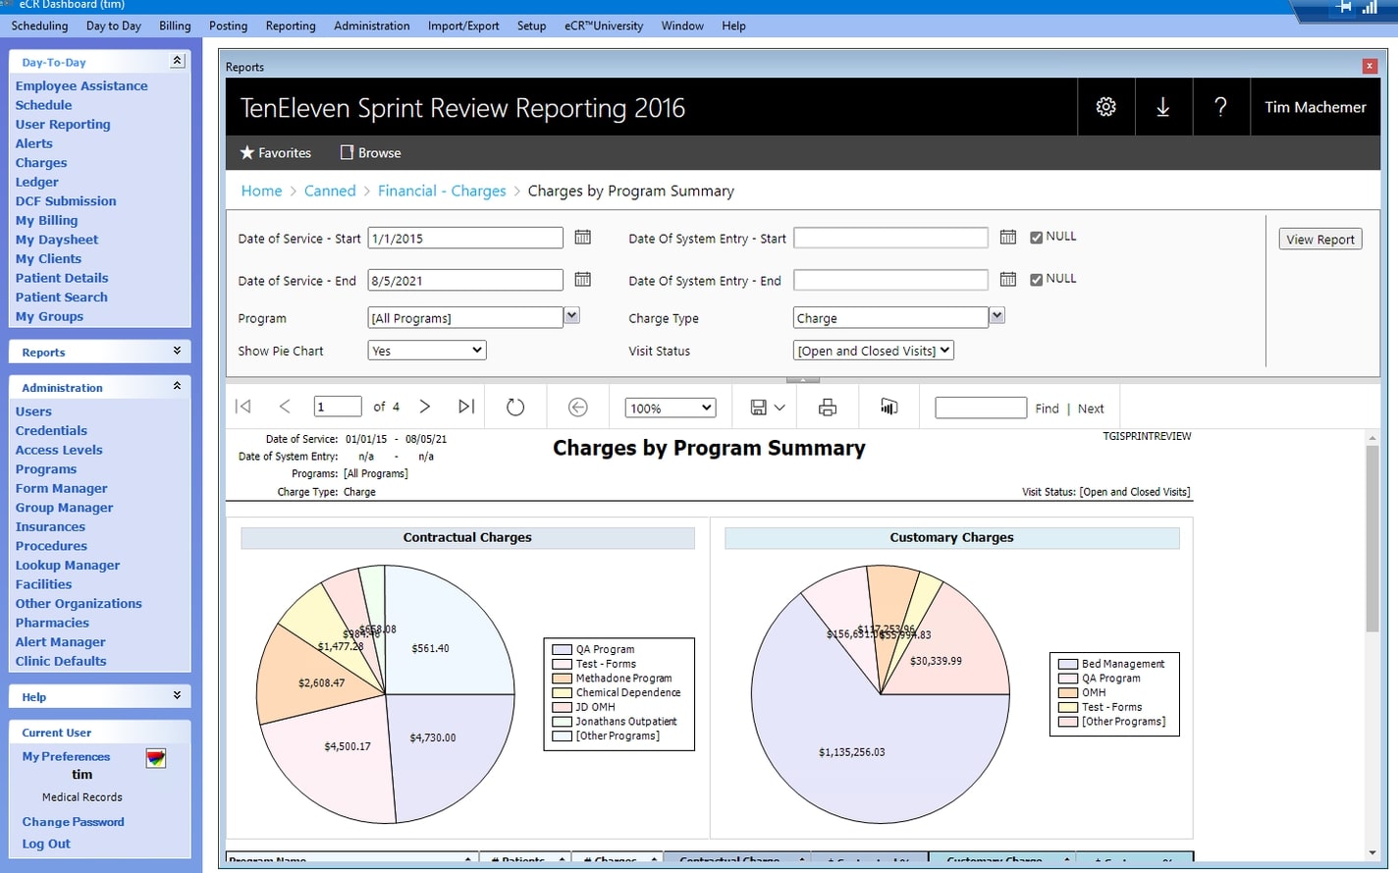Open export format dropdown arrow

coord(780,408)
